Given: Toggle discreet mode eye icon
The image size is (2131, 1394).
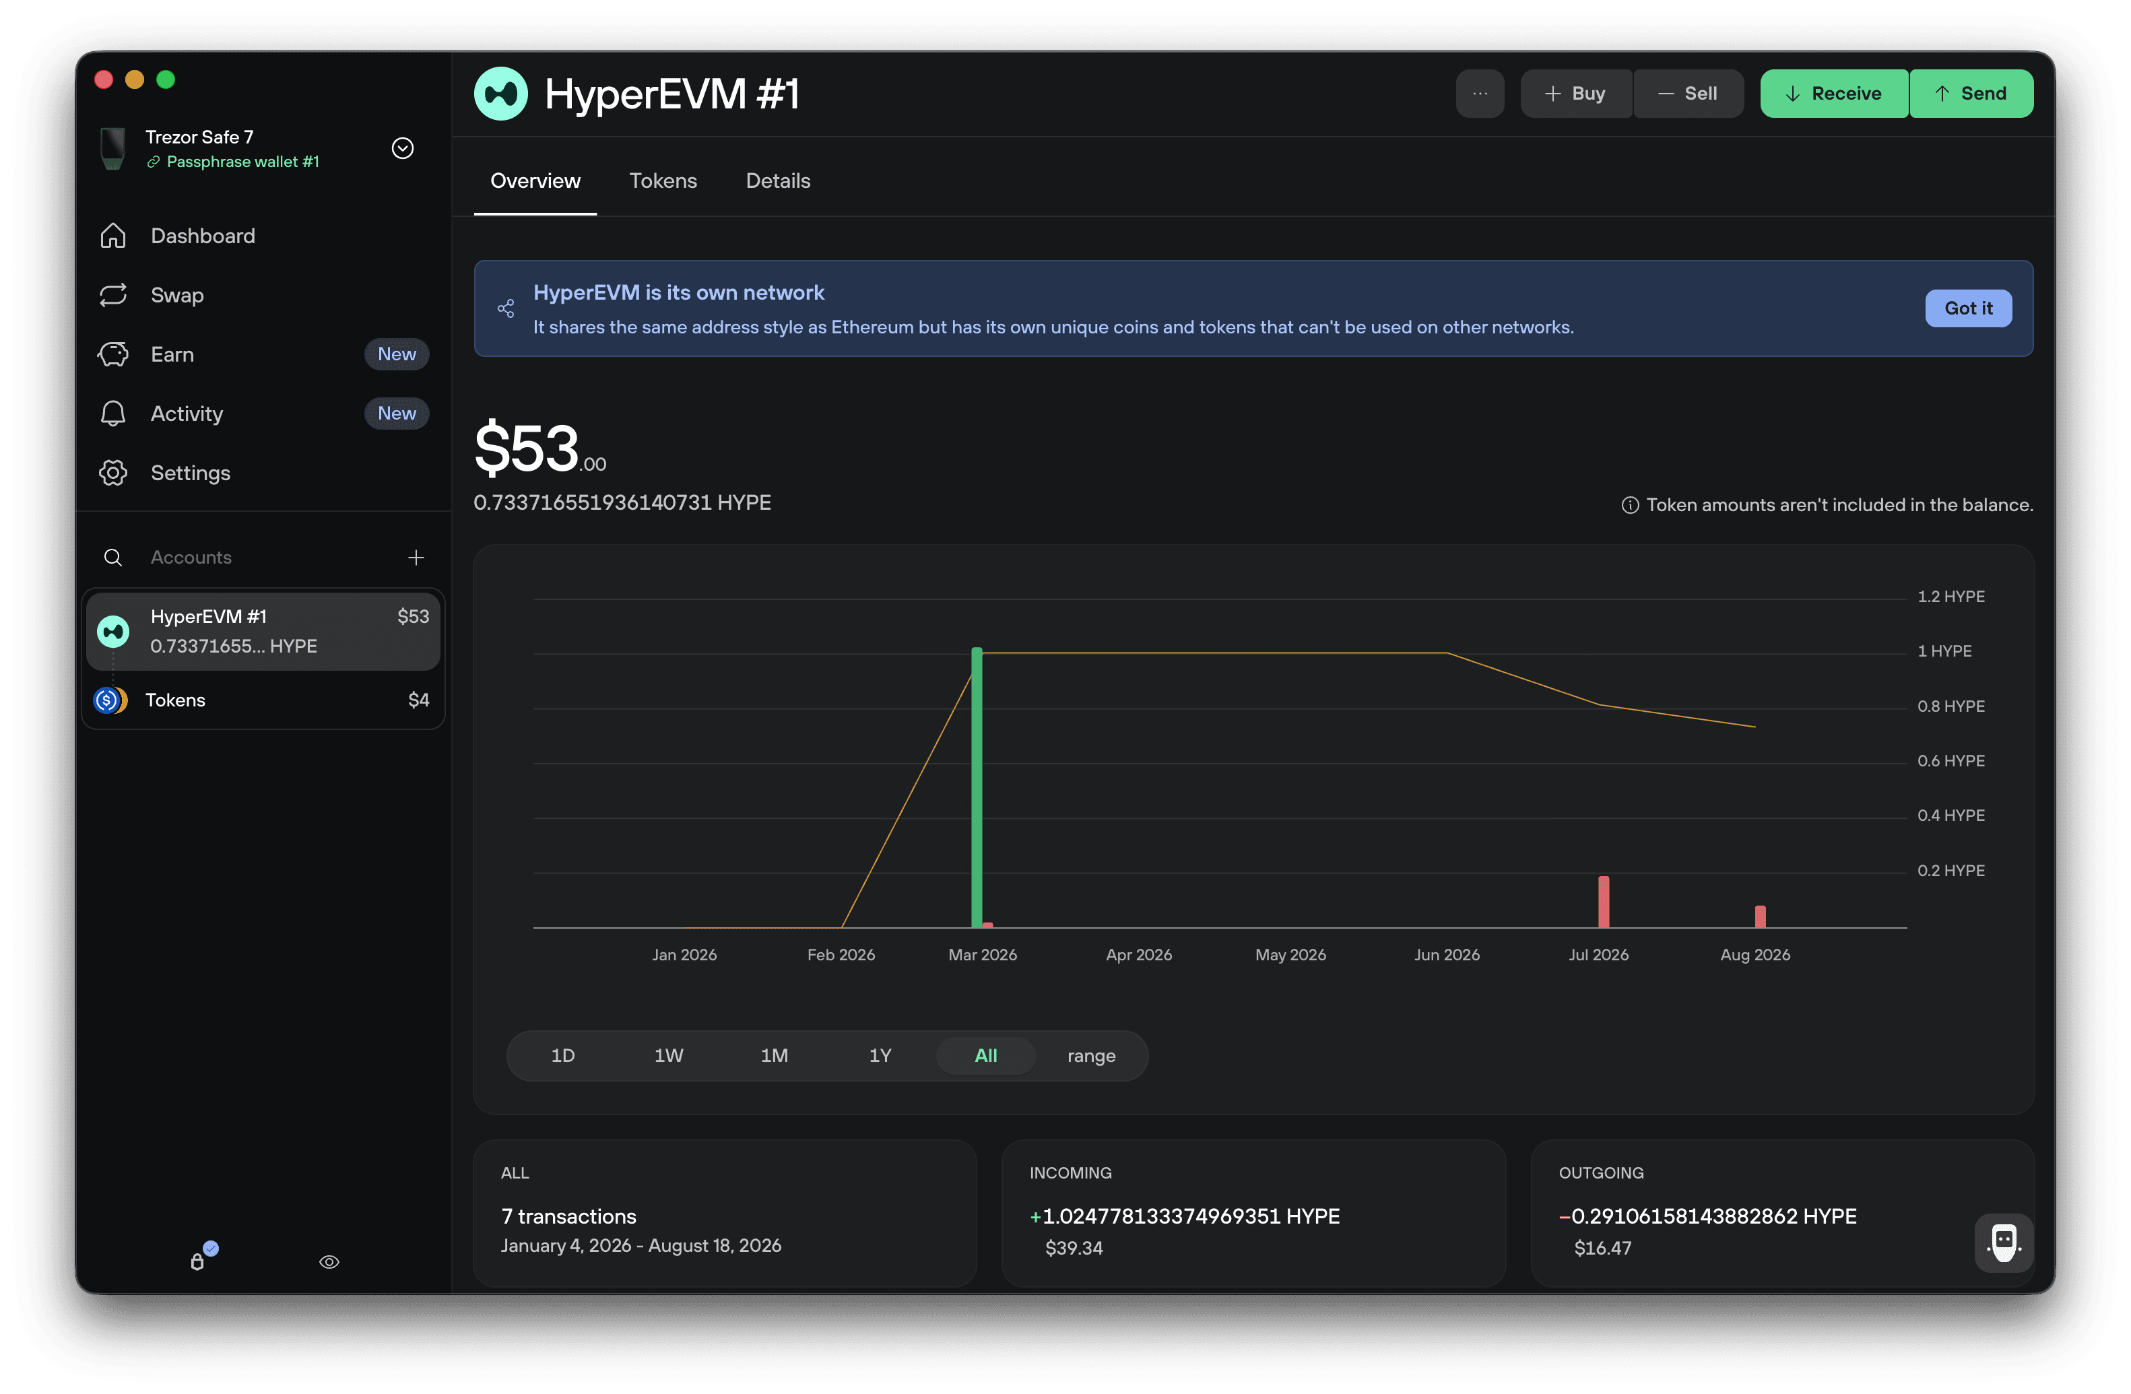Looking at the screenshot, I should click(x=329, y=1261).
